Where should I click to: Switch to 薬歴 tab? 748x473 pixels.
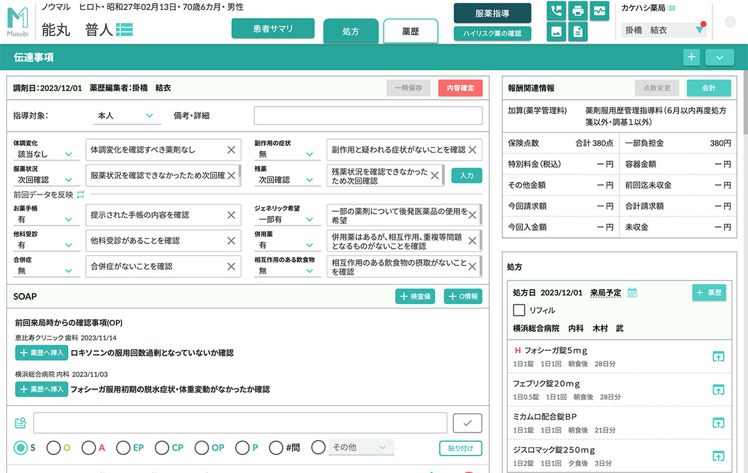[411, 31]
